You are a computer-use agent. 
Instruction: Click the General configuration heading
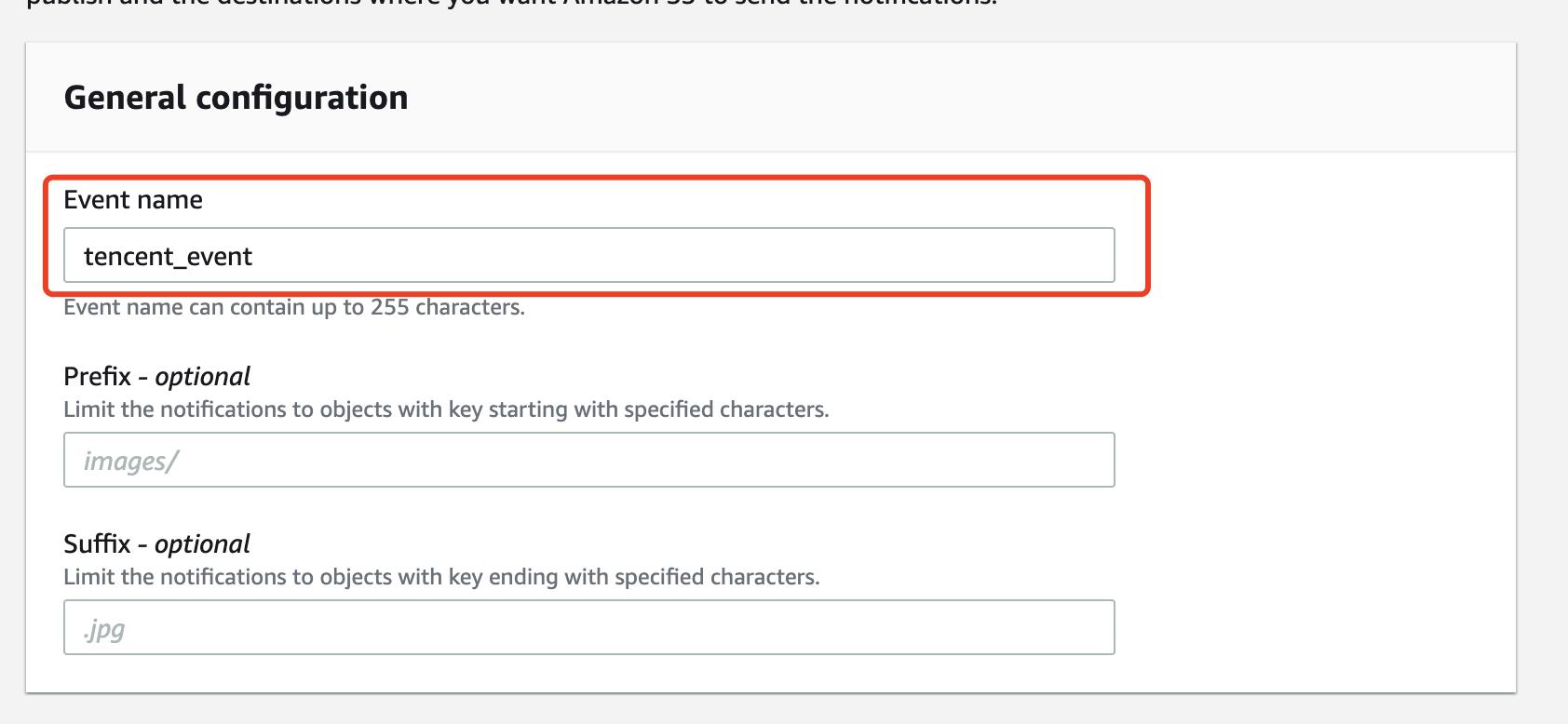click(236, 98)
